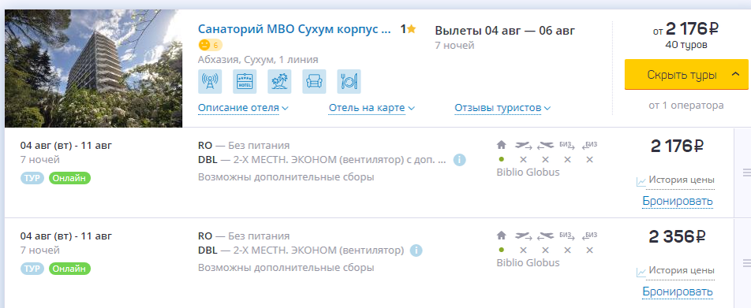
Task: Click the Вылеты 04 авг — 06 авг text
Action: (x=505, y=31)
